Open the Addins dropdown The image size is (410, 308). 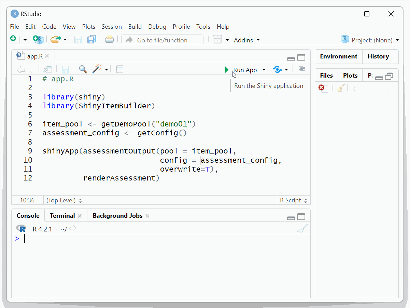[246, 40]
